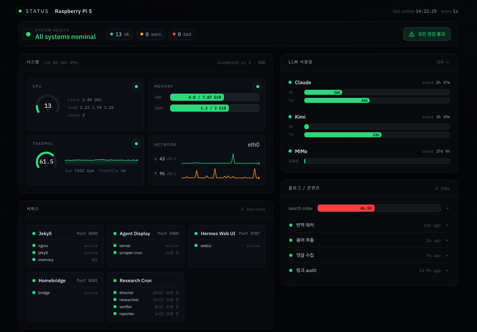Click the warning triangle icon in 모든 점검 통과
The height and width of the screenshot is (332, 477).
point(412,34)
